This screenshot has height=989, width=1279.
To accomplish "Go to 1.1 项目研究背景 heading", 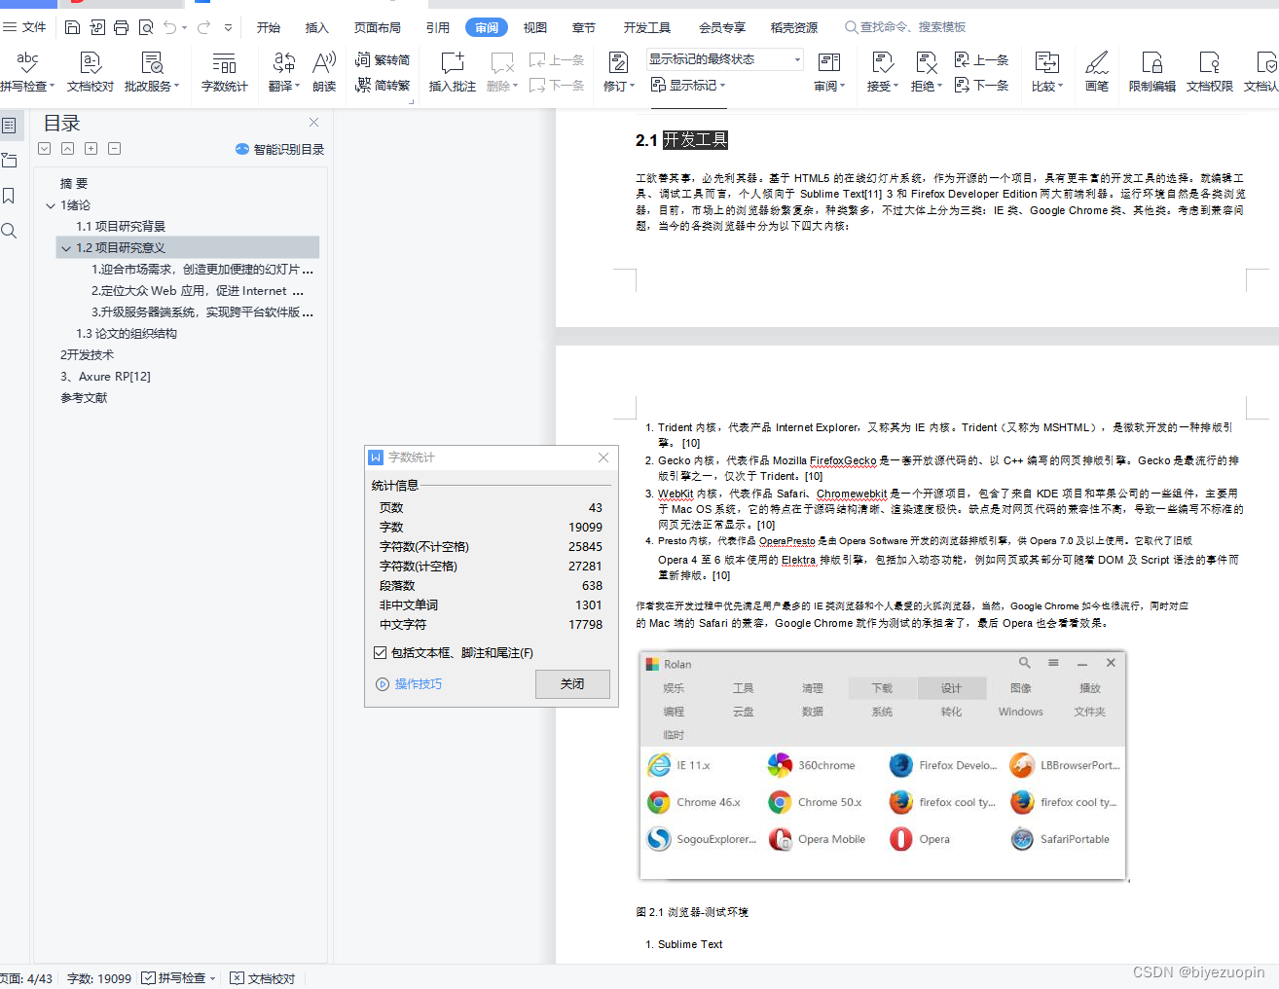I will point(121,226).
